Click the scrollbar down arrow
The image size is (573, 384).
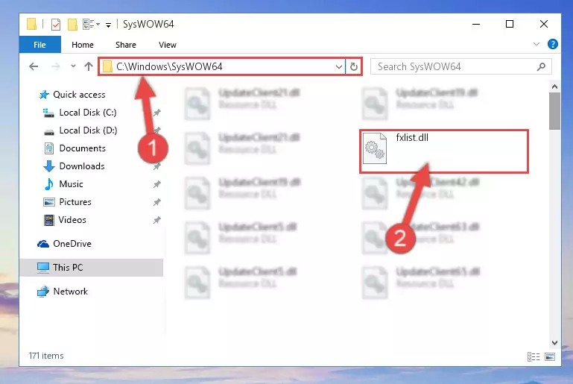tap(554, 343)
